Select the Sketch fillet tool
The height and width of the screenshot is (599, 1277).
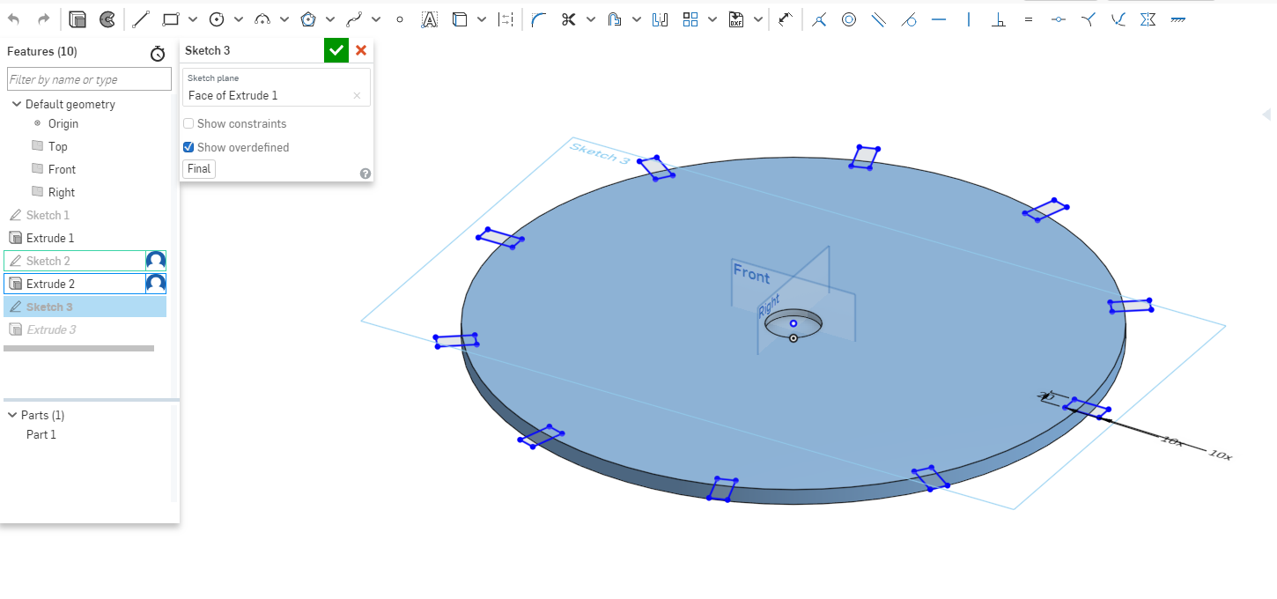point(539,18)
